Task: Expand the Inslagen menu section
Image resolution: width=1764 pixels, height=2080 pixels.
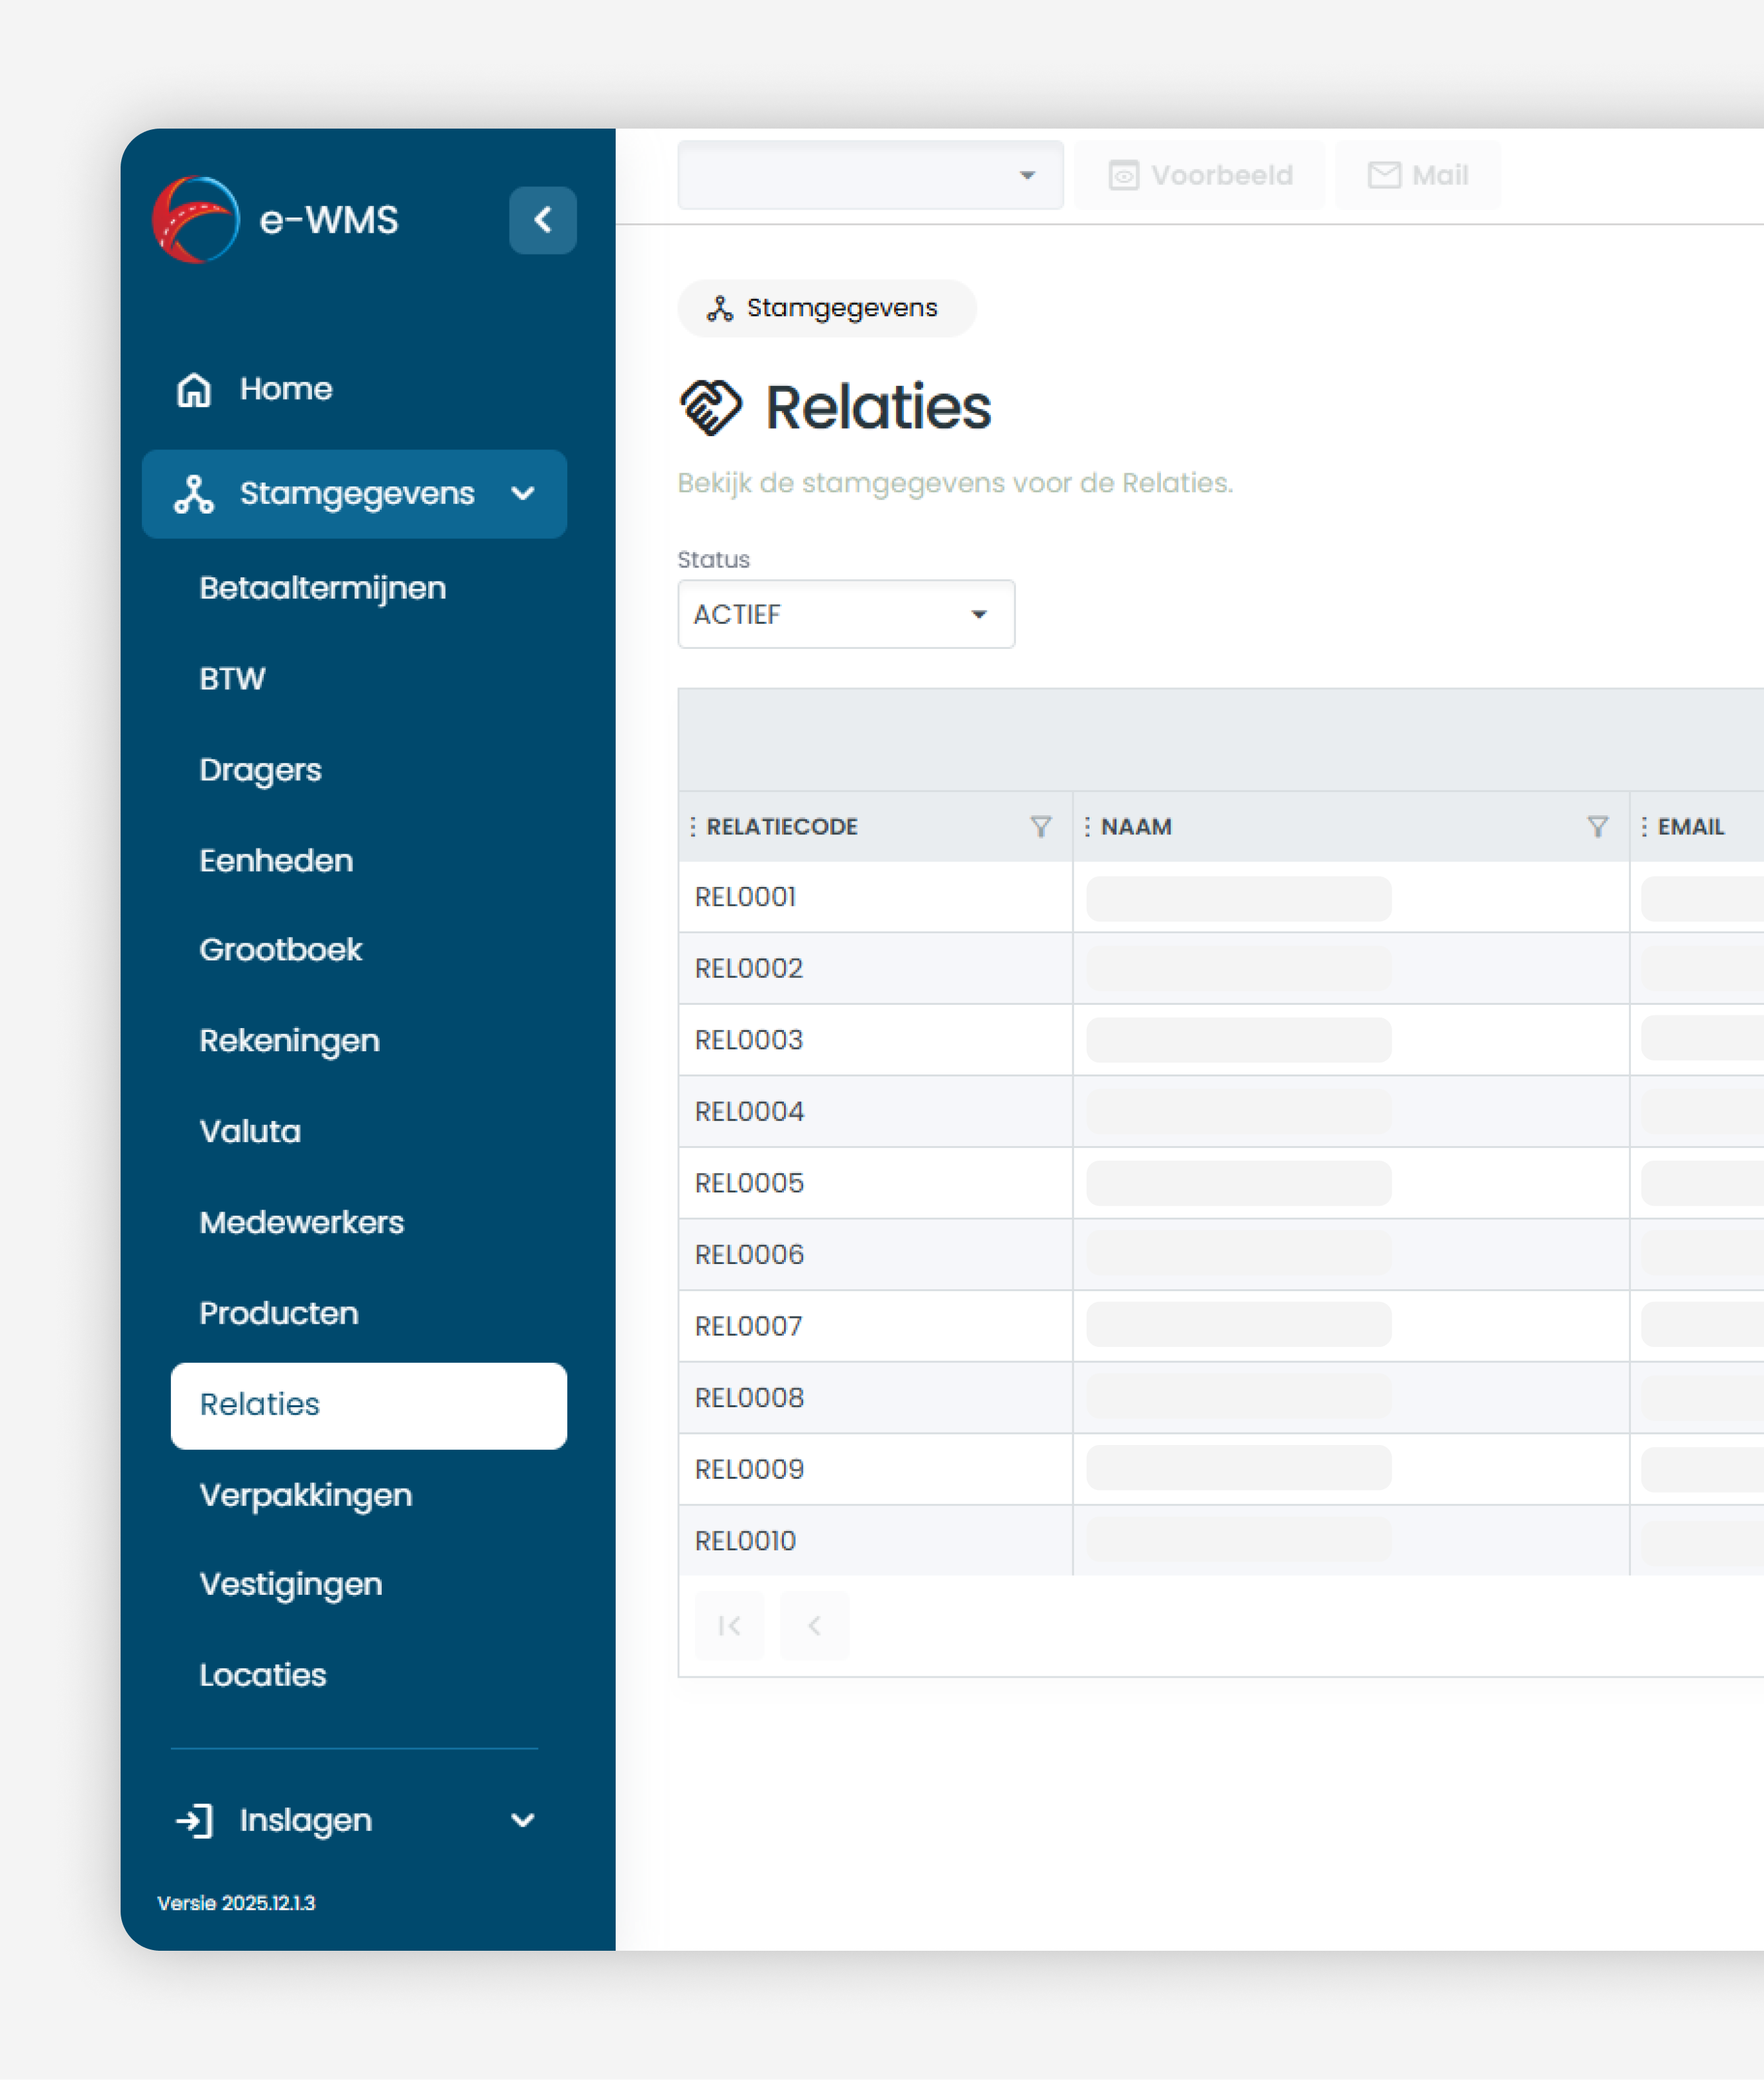Action: [355, 1820]
